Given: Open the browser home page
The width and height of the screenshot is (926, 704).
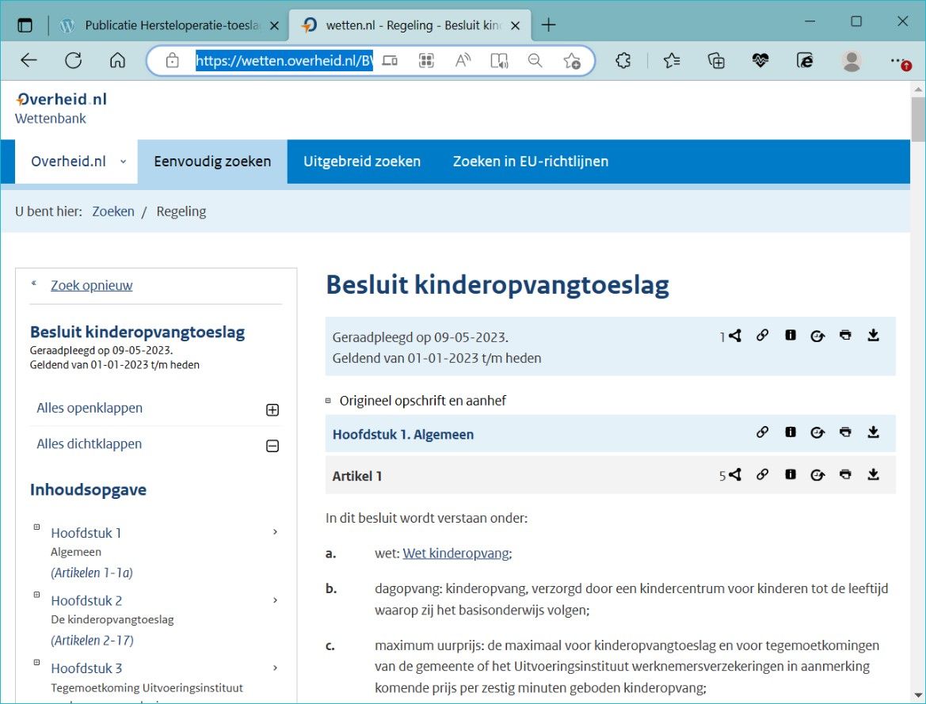Looking at the screenshot, I should click(x=117, y=60).
